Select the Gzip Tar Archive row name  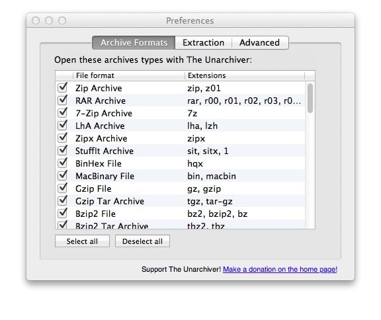110,201
